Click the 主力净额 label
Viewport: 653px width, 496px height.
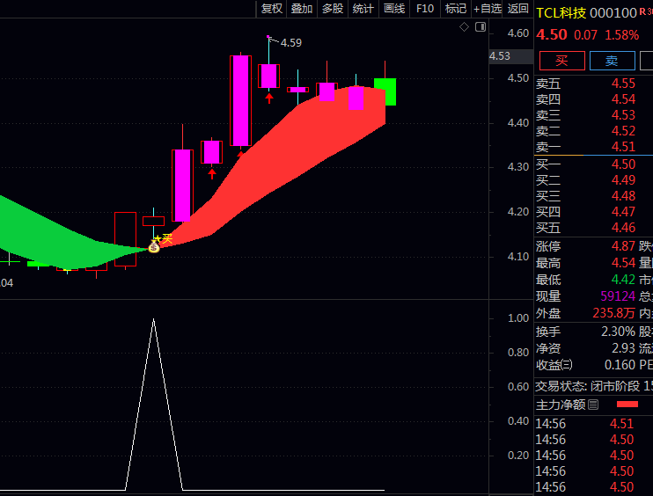pos(561,405)
